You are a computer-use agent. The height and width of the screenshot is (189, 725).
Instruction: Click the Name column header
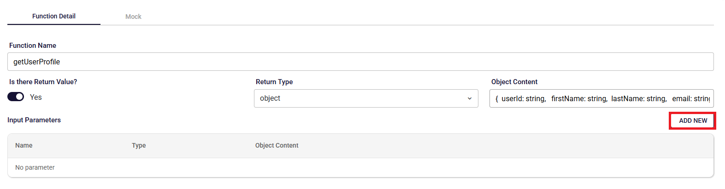[24, 145]
